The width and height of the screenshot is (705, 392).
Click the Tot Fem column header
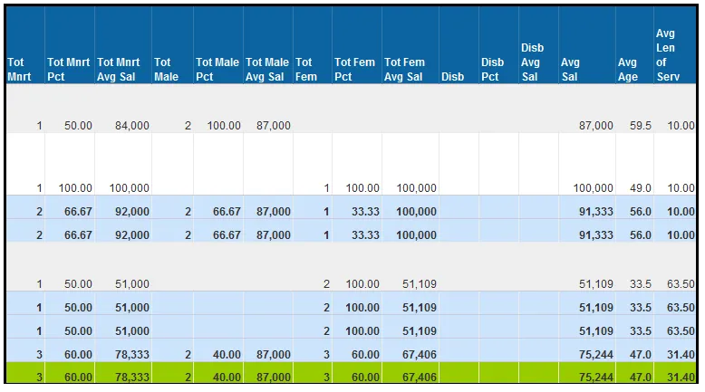pyautogui.click(x=313, y=44)
